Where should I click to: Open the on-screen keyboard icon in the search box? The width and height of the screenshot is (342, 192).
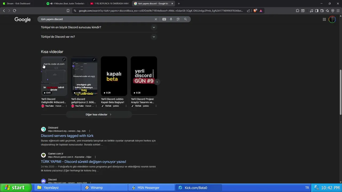pos(164,19)
